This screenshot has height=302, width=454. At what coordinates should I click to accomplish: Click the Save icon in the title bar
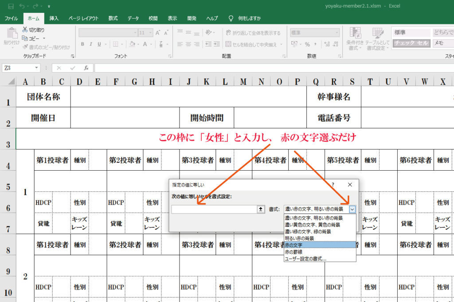click(11, 6)
